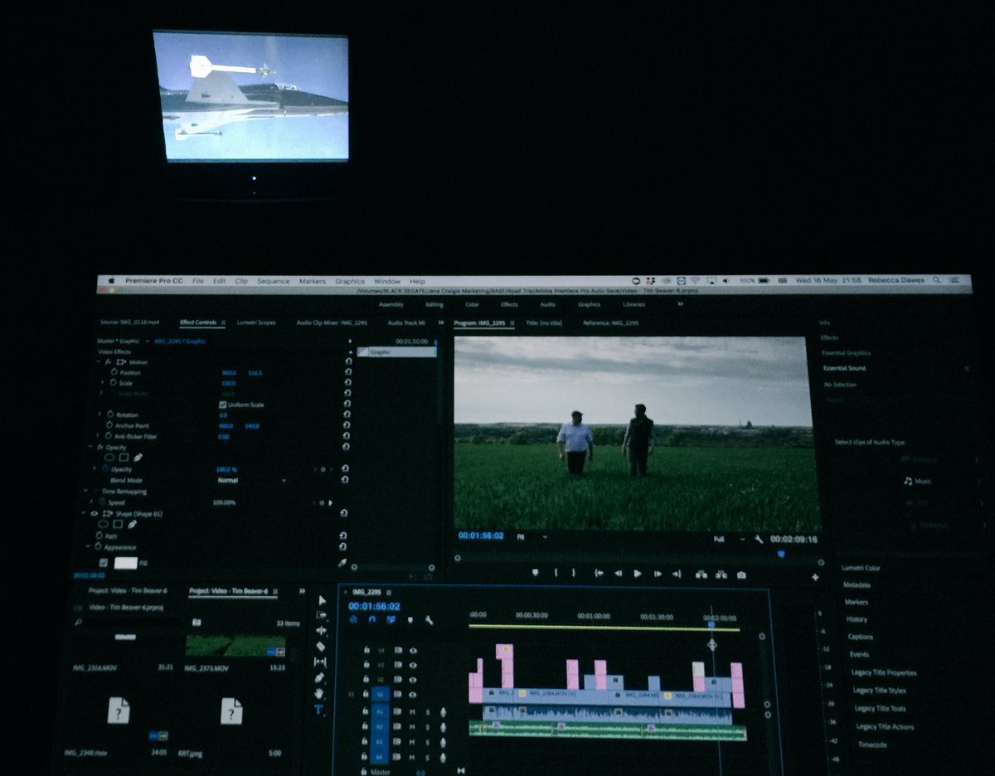Toggle timeline Snap magnet icon
Image resolution: width=995 pixels, height=776 pixels.
(x=371, y=618)
